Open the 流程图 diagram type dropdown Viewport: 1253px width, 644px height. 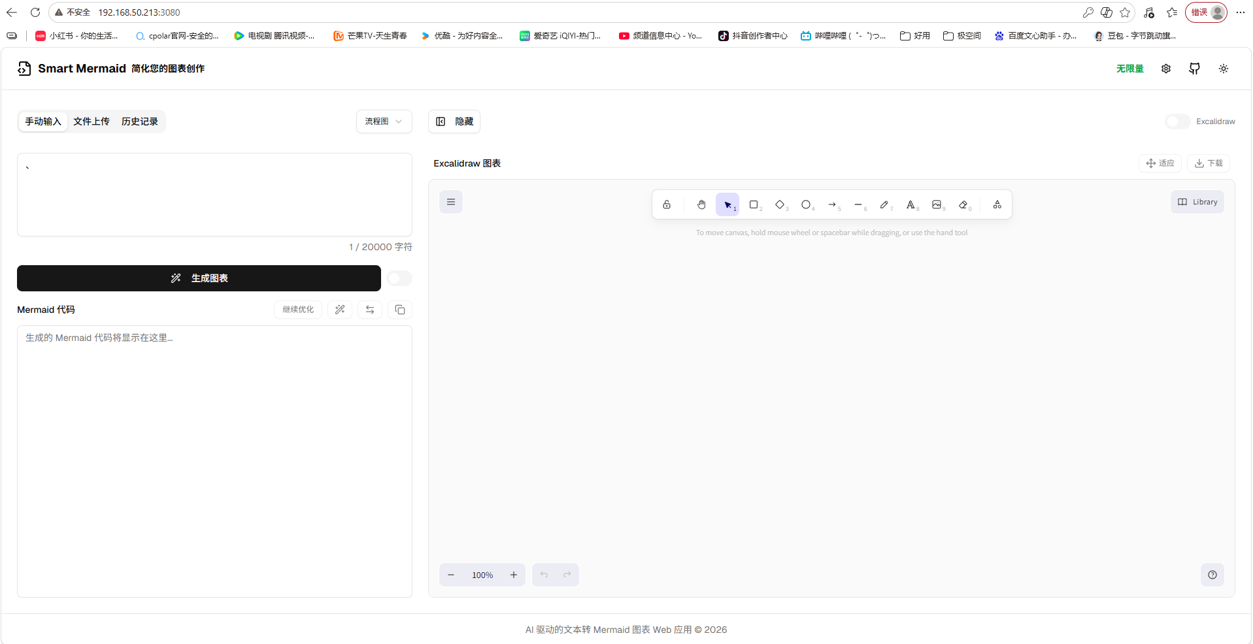[x=384, y=121]
